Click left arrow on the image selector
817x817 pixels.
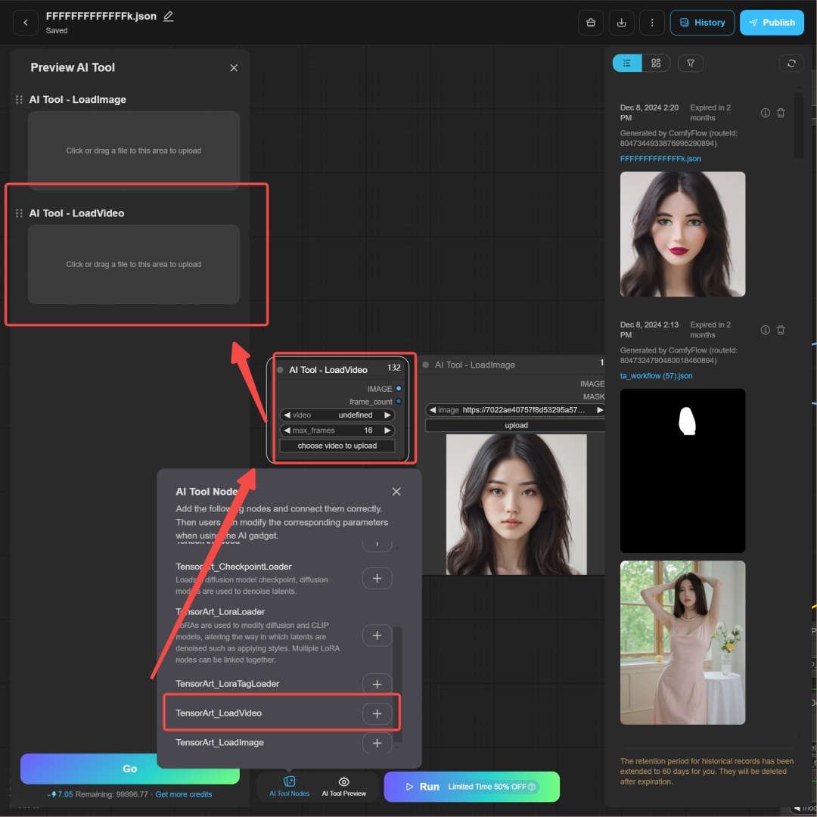[432, 410]
